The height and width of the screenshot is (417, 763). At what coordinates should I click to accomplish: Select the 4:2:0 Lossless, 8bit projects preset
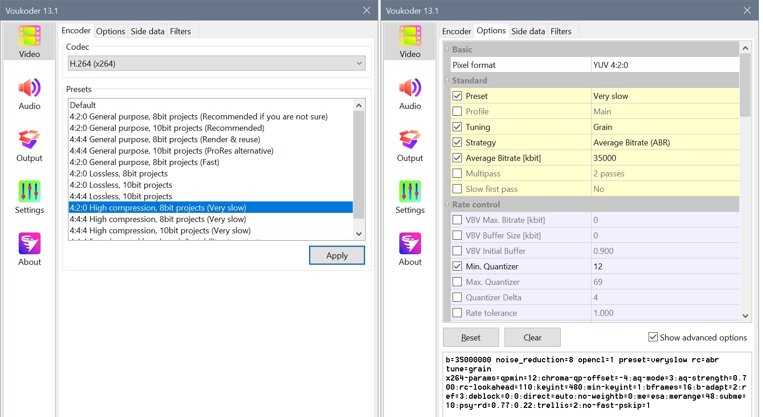(119, 174)
